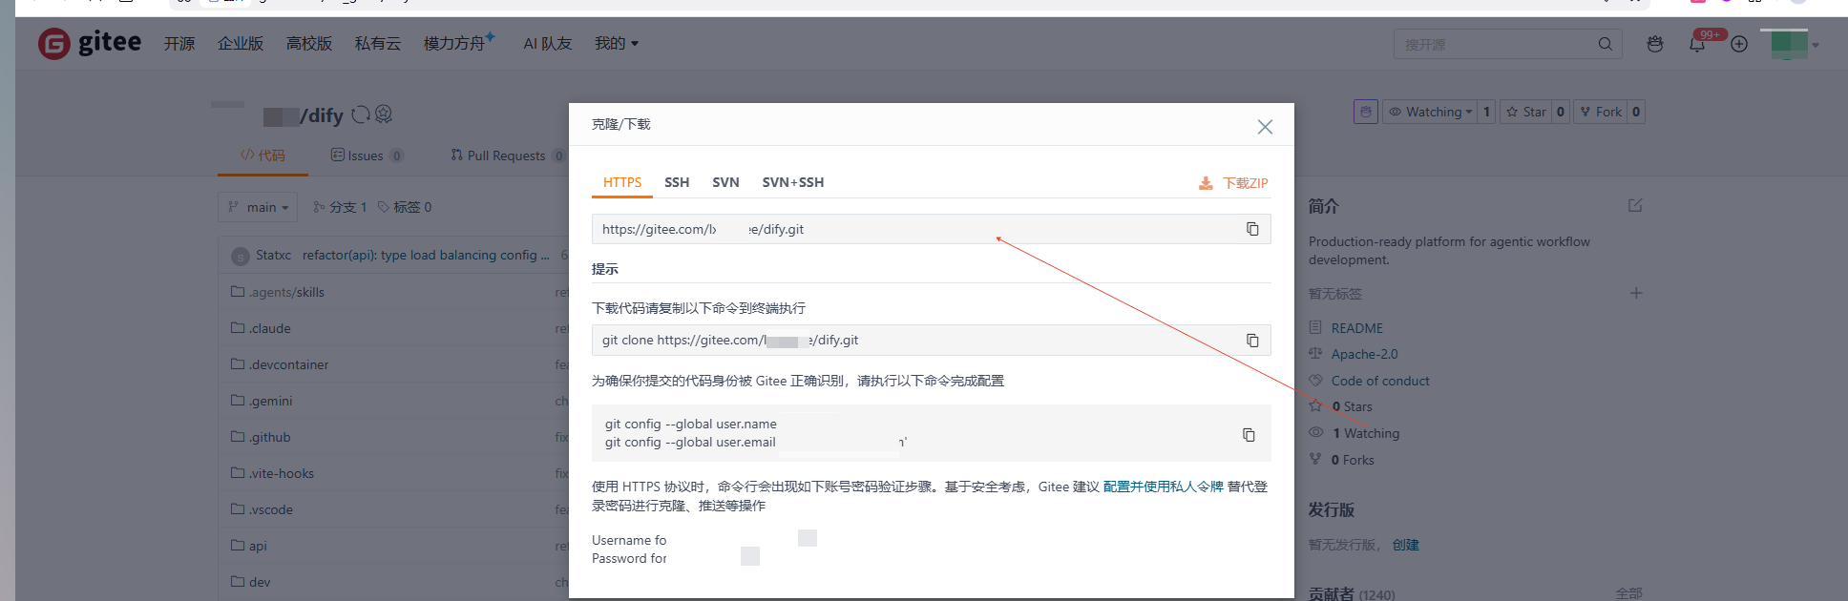This screenshot has width=1848, height=601.
Task: Open 高校版 in top navigation
Action: (309, 44)
